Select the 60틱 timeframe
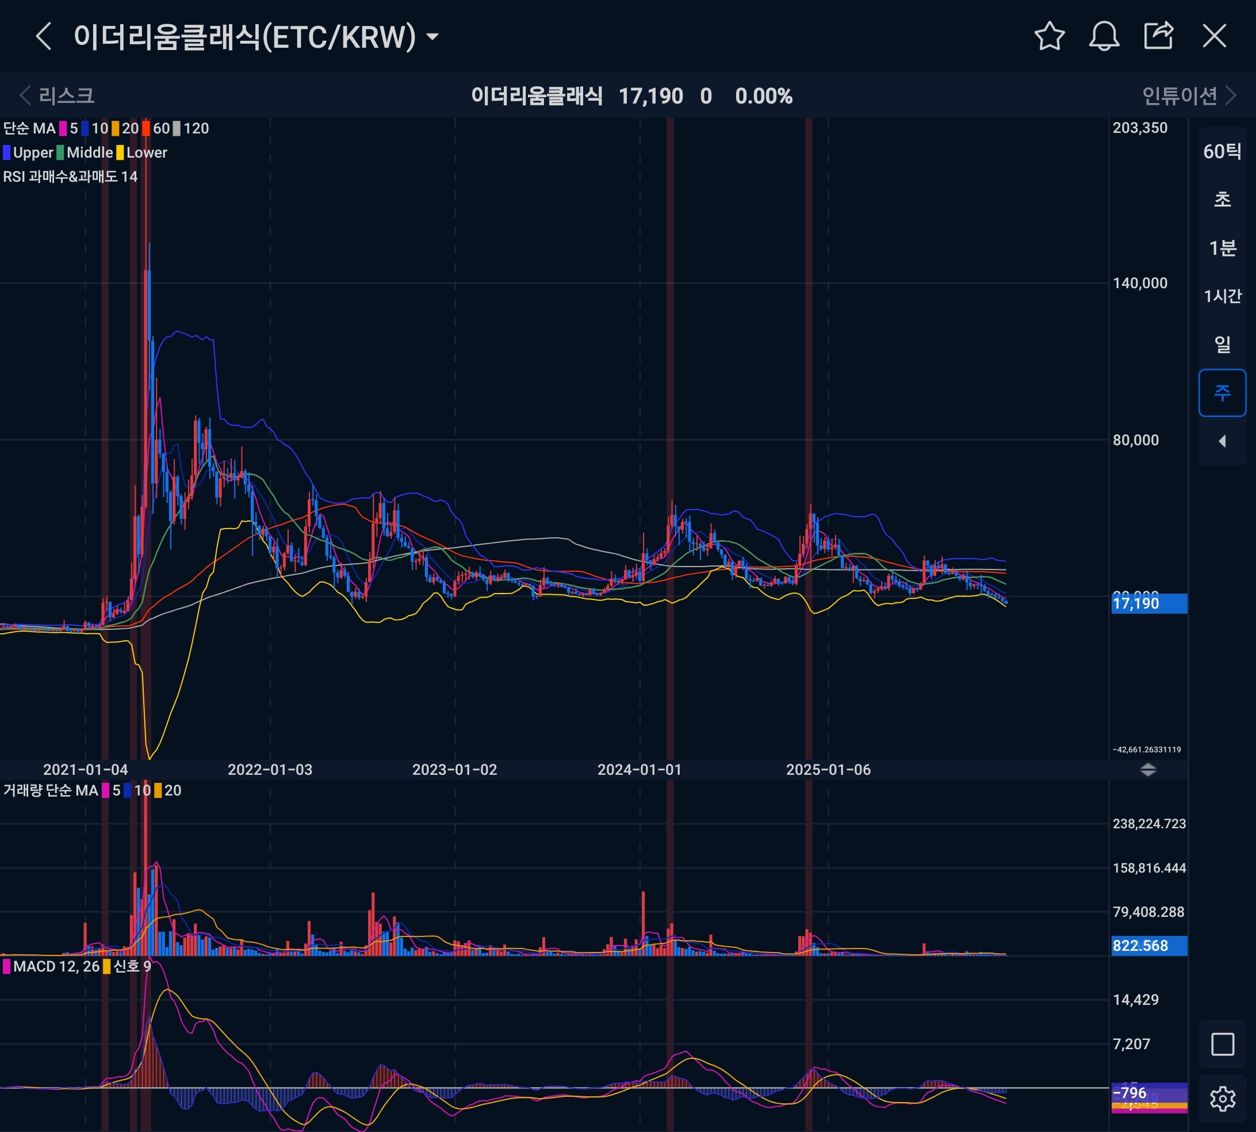 (x=1222, y=151)
